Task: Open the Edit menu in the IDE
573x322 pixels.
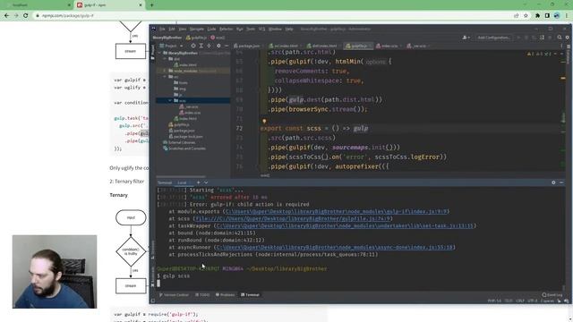Action: 172,29
